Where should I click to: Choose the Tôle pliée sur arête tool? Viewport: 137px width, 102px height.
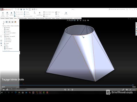18,12
